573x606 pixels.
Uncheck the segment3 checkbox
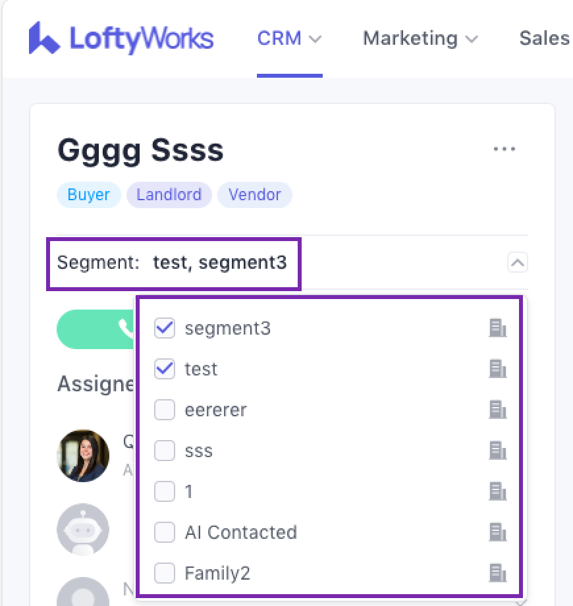point(165,328)
